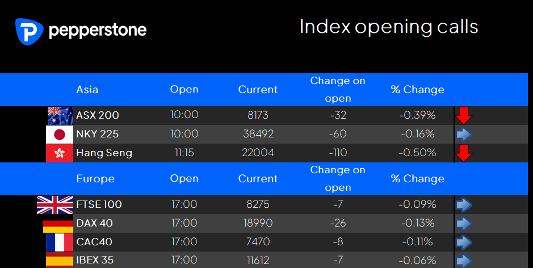533x268 pixels.
Task: Click the DAX 40 current value 18990
Action: (x=258, y=223)
